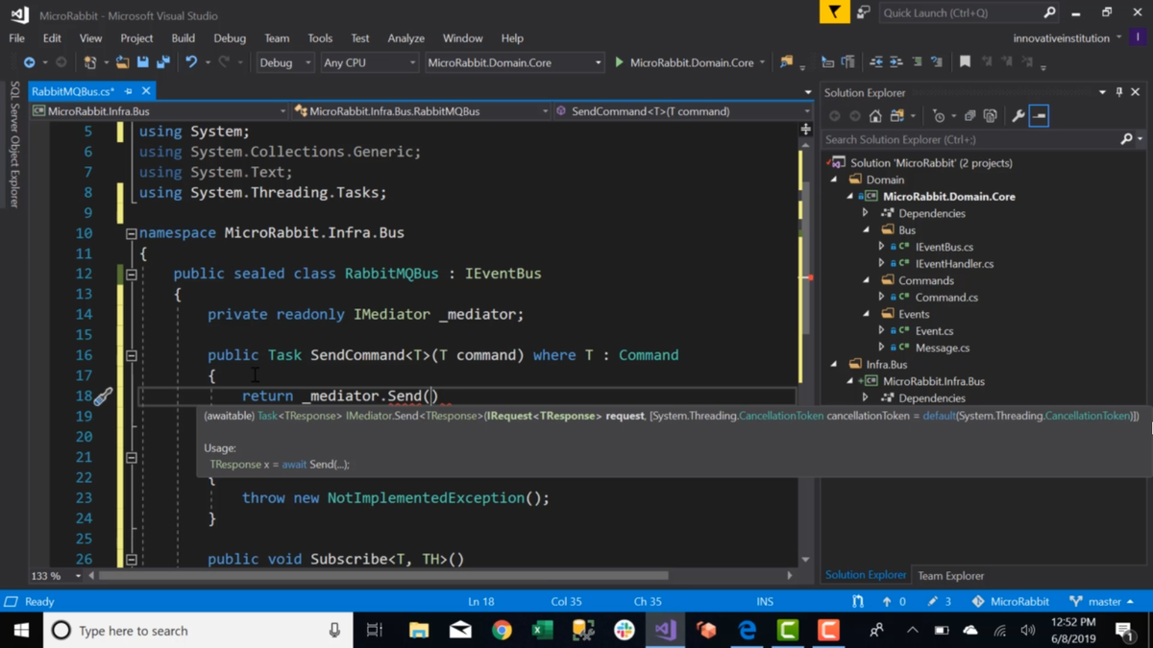The height and width of the screenshot is (648, 1153).
Task: Click the feedback filter icon in title bar
Action: coord(834,12)
